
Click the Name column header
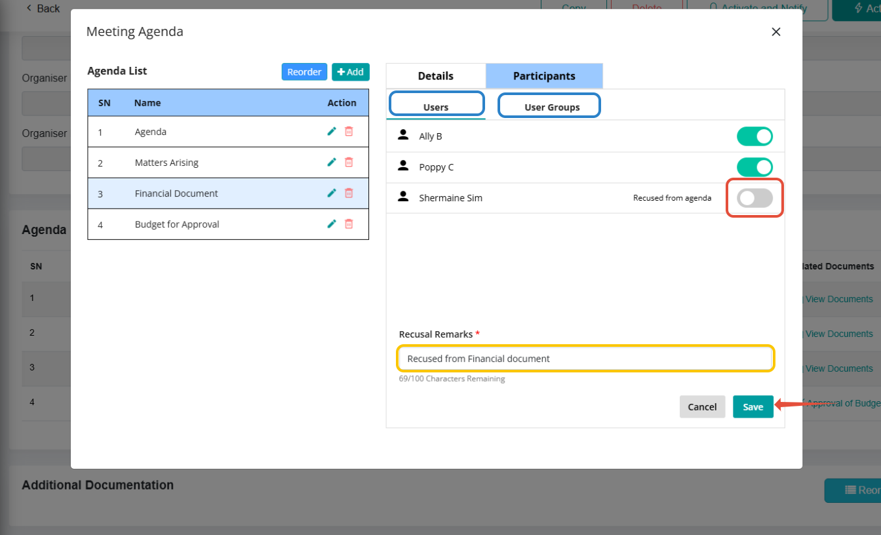point(147,103)
